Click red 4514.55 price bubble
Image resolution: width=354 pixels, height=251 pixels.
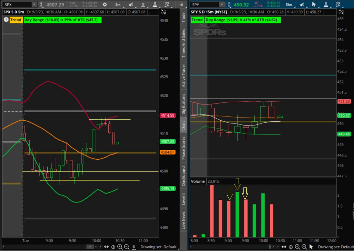[168, 115]
